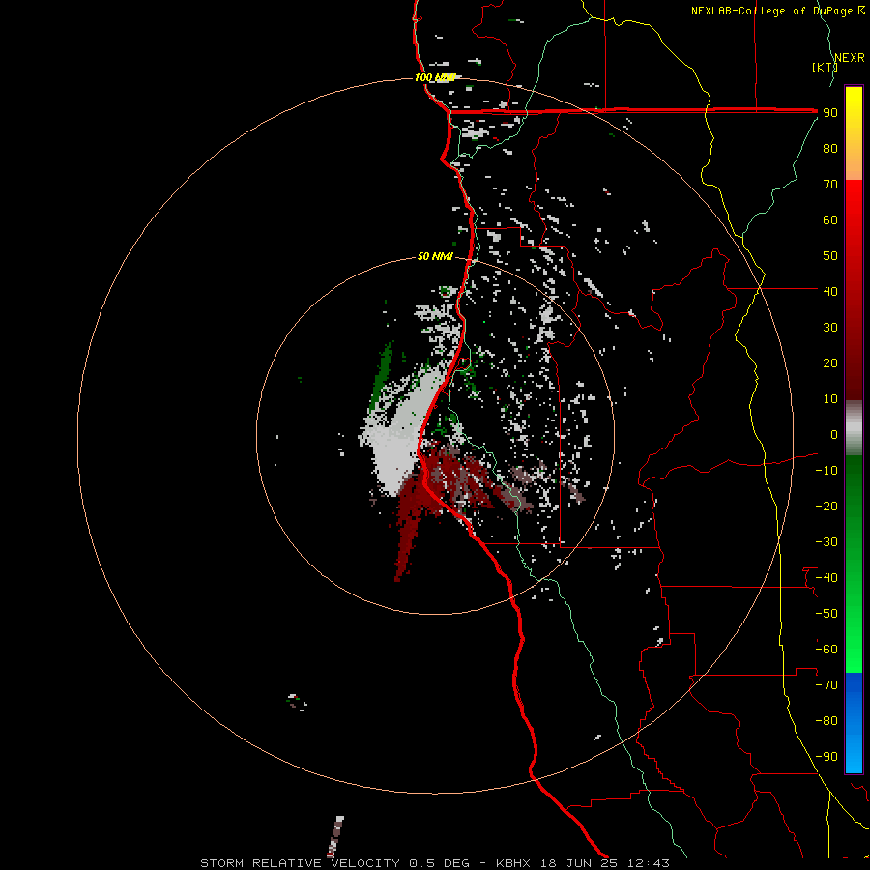The width and height of the screenshot is (870, 870).
Task: Click the "40" knots scale label
Action: [x=830, y=291]
